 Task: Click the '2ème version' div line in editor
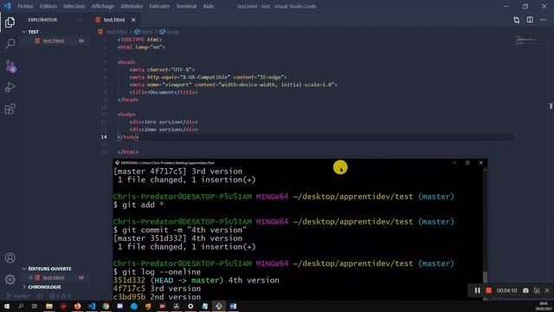tap(164, 129)
